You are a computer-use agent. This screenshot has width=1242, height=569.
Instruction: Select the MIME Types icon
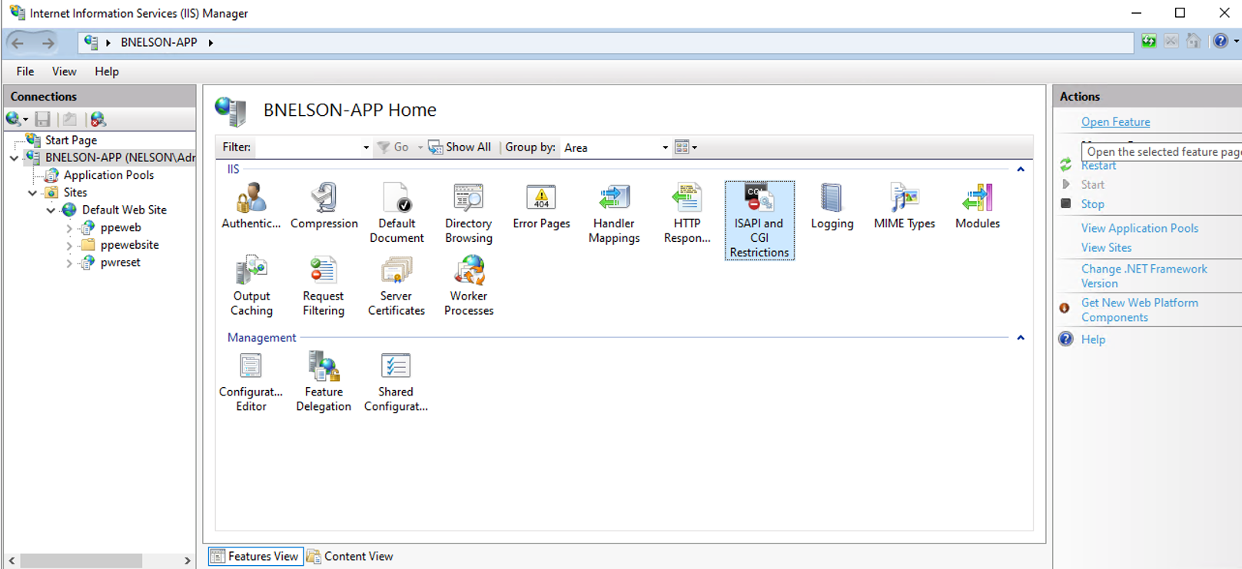[905, 206]
